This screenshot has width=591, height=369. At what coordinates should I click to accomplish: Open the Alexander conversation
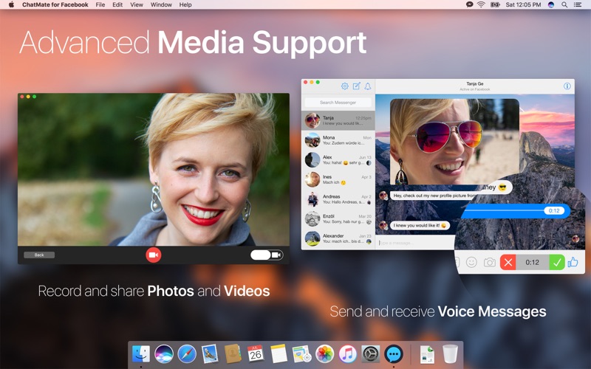pyautogui.click(x=338, y=238)
